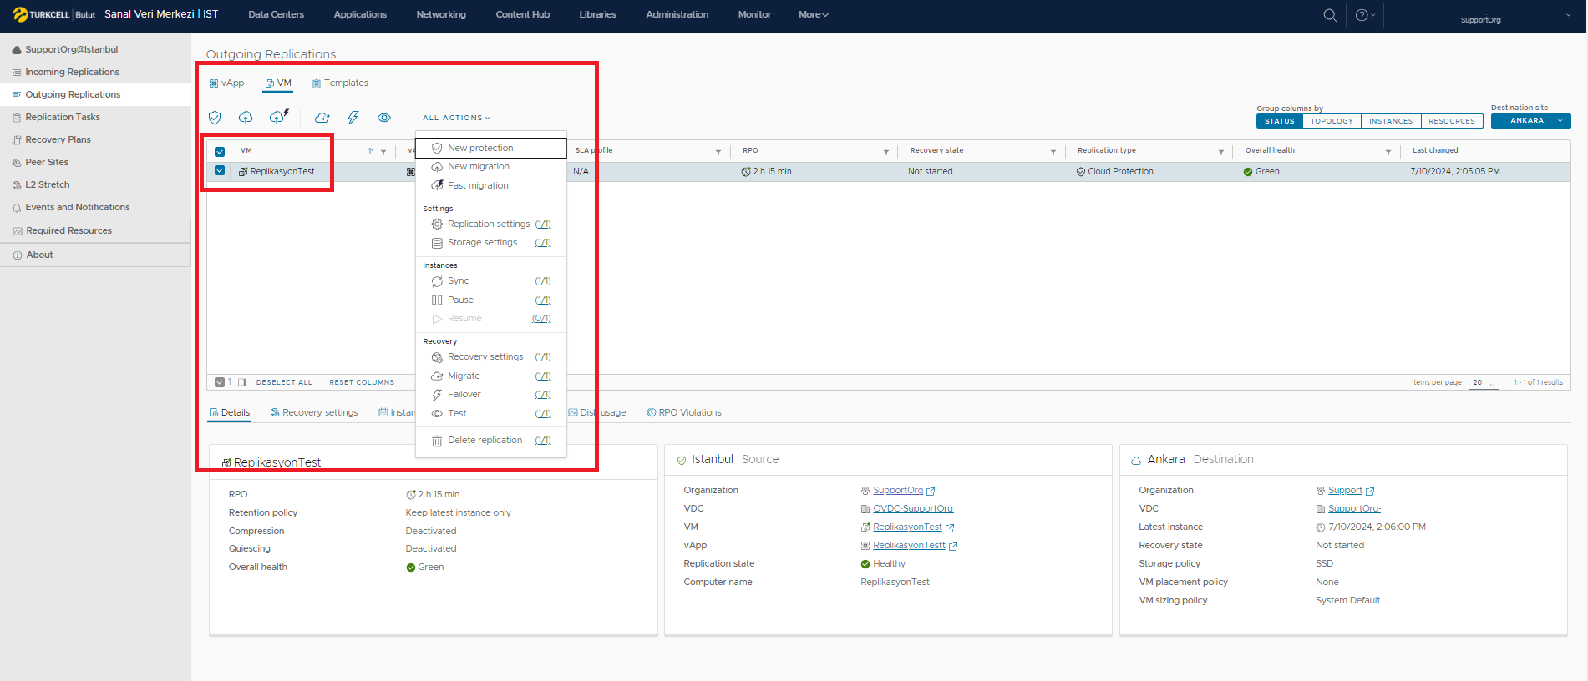Image resolution: width=1588 pixels, height=681 pixels.
Task: Open the search magnifier in top bar
Action: pyautogui.click(x=1330, y=15)
